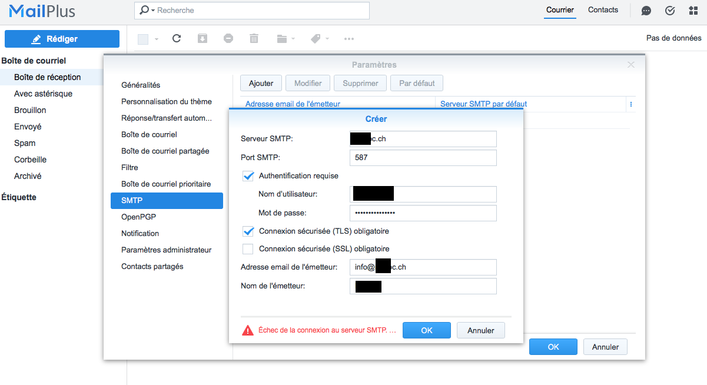
Task: Uncheck Authentification requise checkbox
Action: (248, 175)
